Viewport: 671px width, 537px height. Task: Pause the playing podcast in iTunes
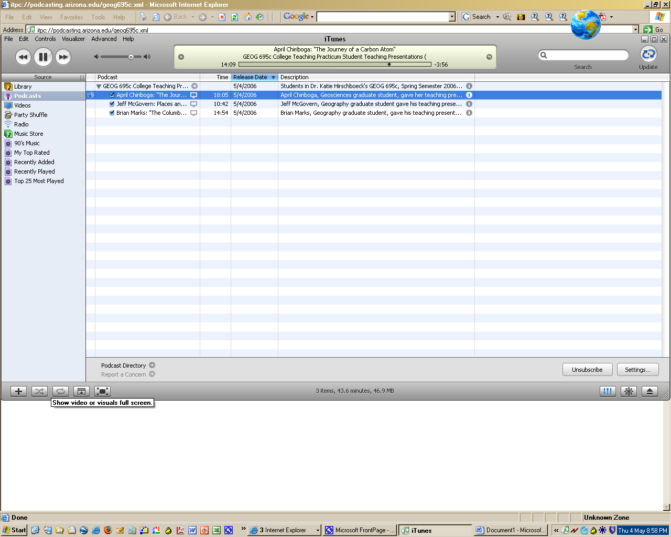click(43, 57)
